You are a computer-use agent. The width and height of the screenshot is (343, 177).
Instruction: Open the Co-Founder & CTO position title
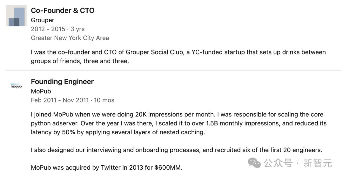(x=63, y=11)
